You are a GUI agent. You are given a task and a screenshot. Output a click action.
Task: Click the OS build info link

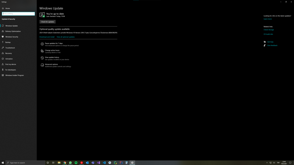pyautogui.click(x=268, y=34)
